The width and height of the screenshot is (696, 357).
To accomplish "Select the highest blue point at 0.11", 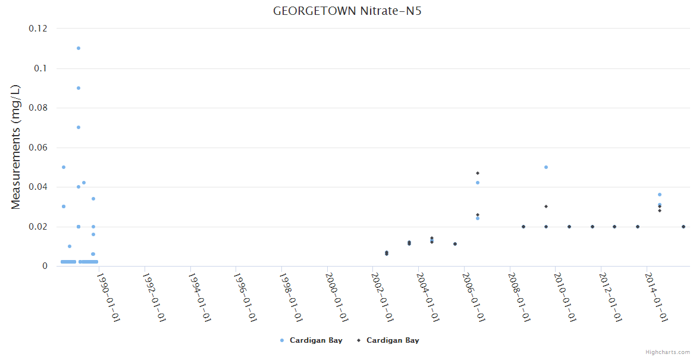I will pos(79,48).
